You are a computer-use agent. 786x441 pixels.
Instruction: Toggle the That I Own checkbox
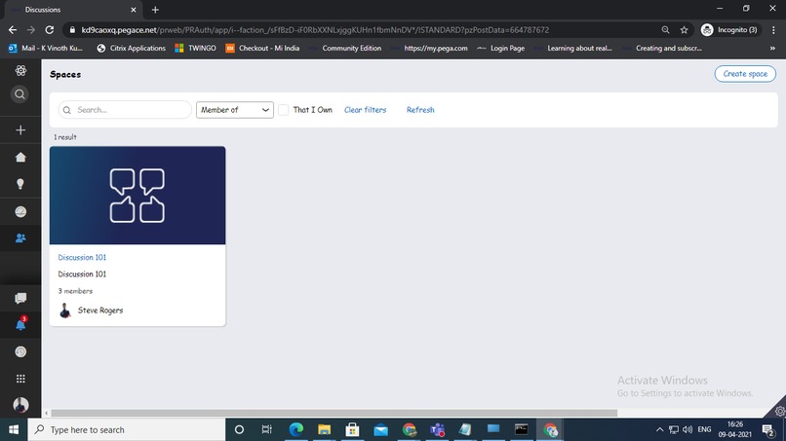[283, 110]
